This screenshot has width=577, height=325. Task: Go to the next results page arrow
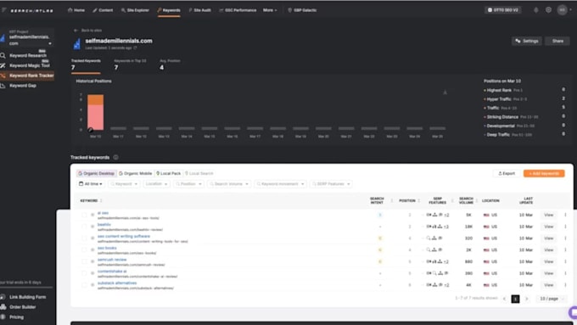527,299
